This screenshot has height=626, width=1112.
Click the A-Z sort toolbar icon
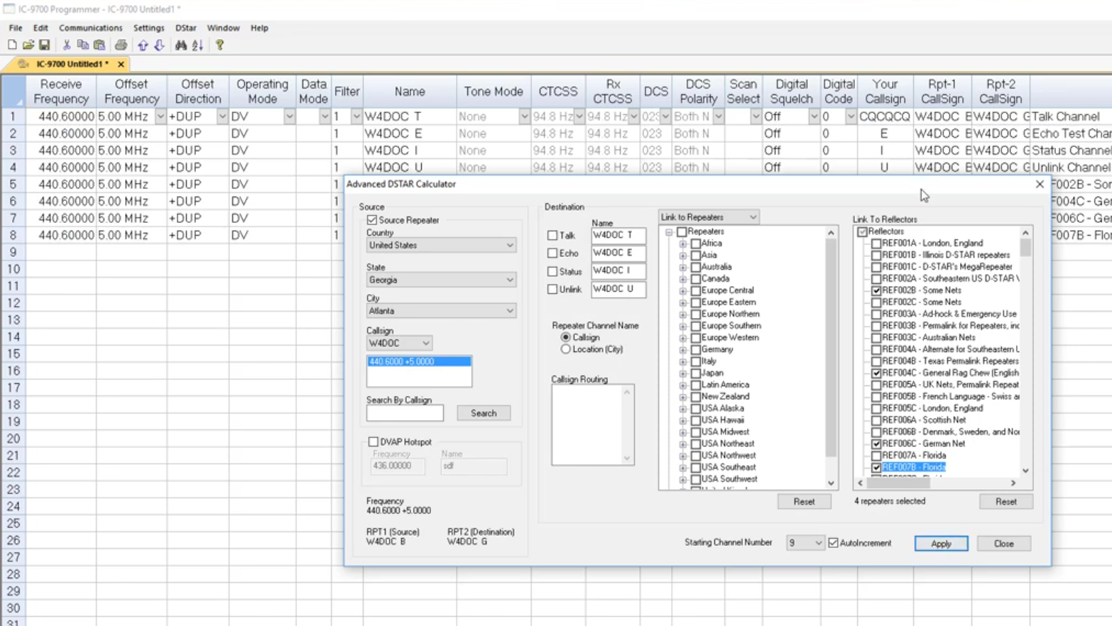click(197, 45)
